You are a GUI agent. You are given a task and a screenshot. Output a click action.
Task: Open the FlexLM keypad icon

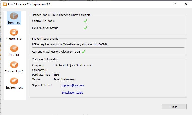[14, 48]
